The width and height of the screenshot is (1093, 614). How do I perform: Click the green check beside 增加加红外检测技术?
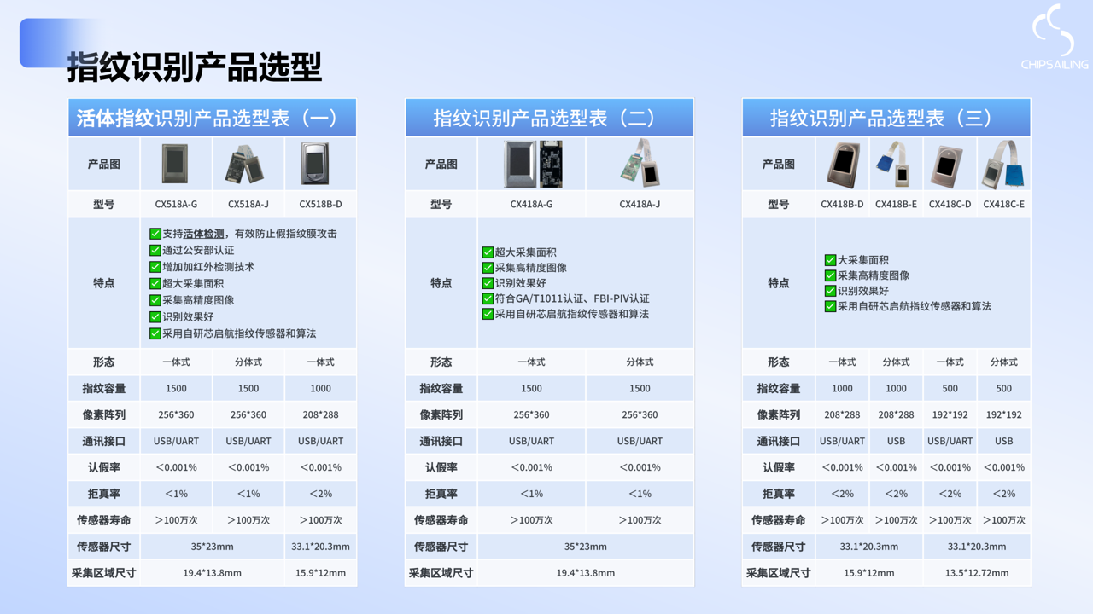point(155,267)
